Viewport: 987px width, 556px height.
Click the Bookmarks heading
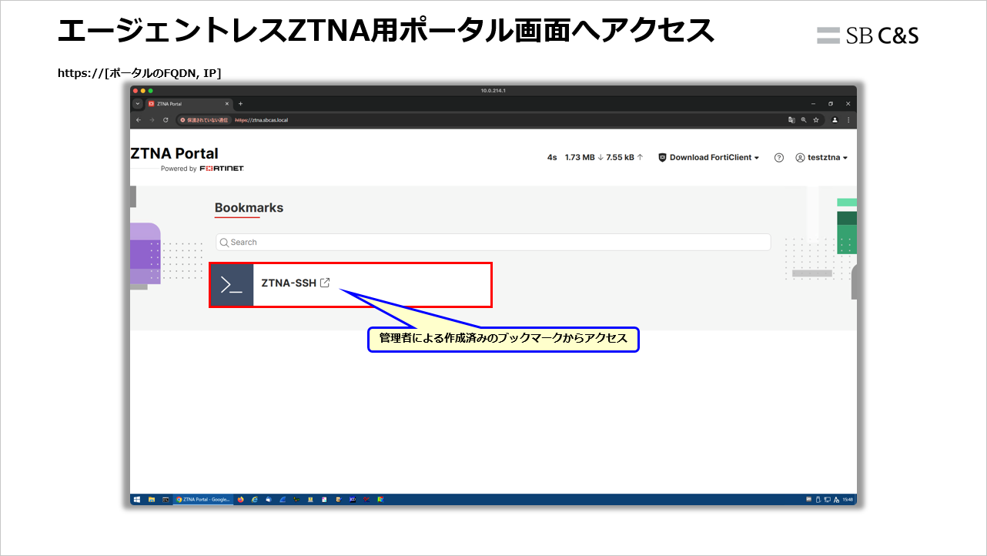click(249, 208)
